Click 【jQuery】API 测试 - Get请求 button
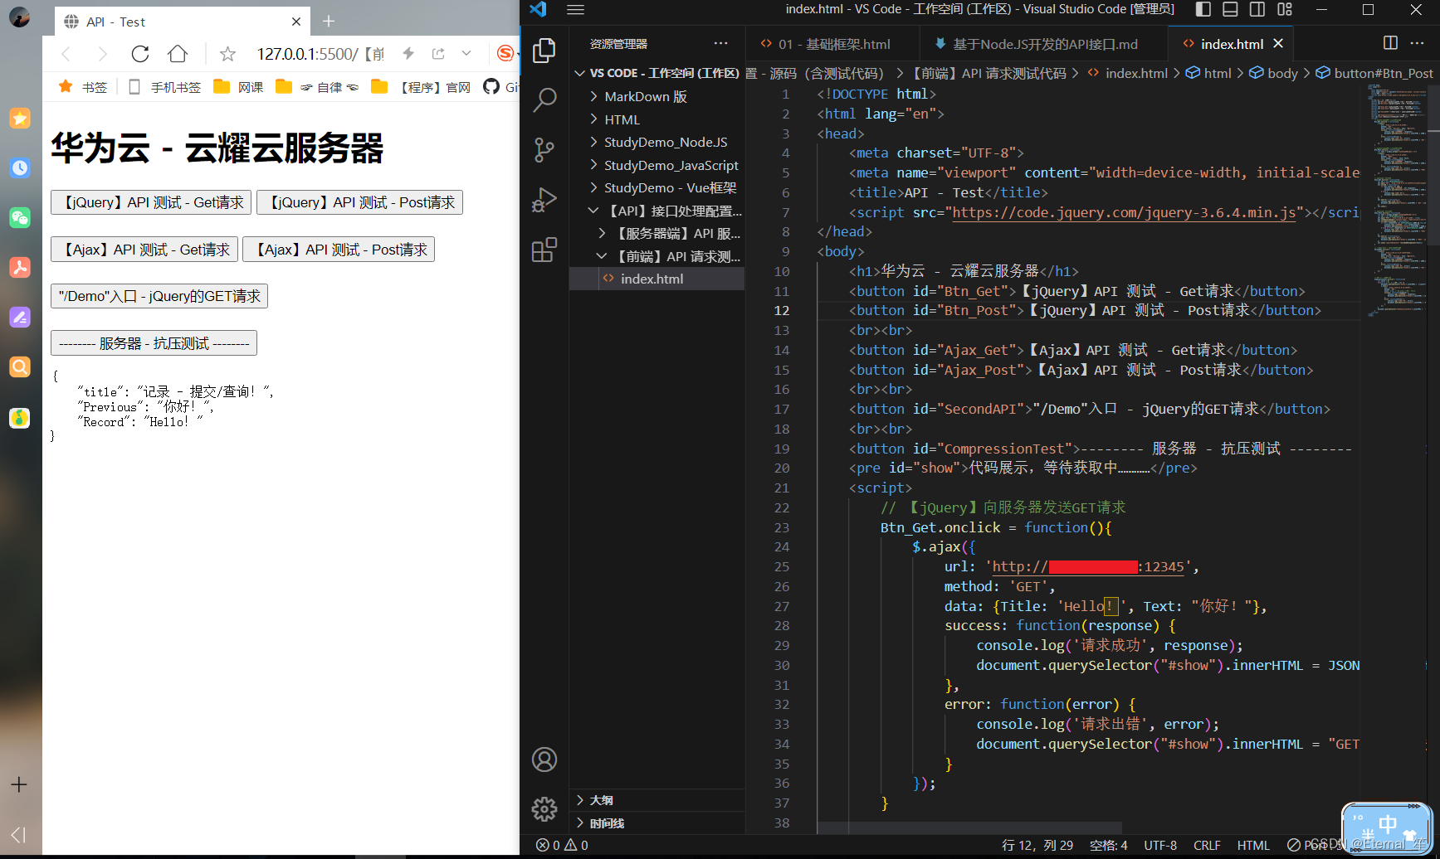Viewport: 1440px width, 859px height. [151, 202]
